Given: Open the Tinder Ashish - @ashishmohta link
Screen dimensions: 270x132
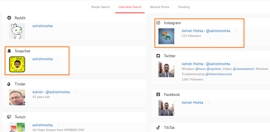Looking at the screenshot, I should (x=51, y=92).
